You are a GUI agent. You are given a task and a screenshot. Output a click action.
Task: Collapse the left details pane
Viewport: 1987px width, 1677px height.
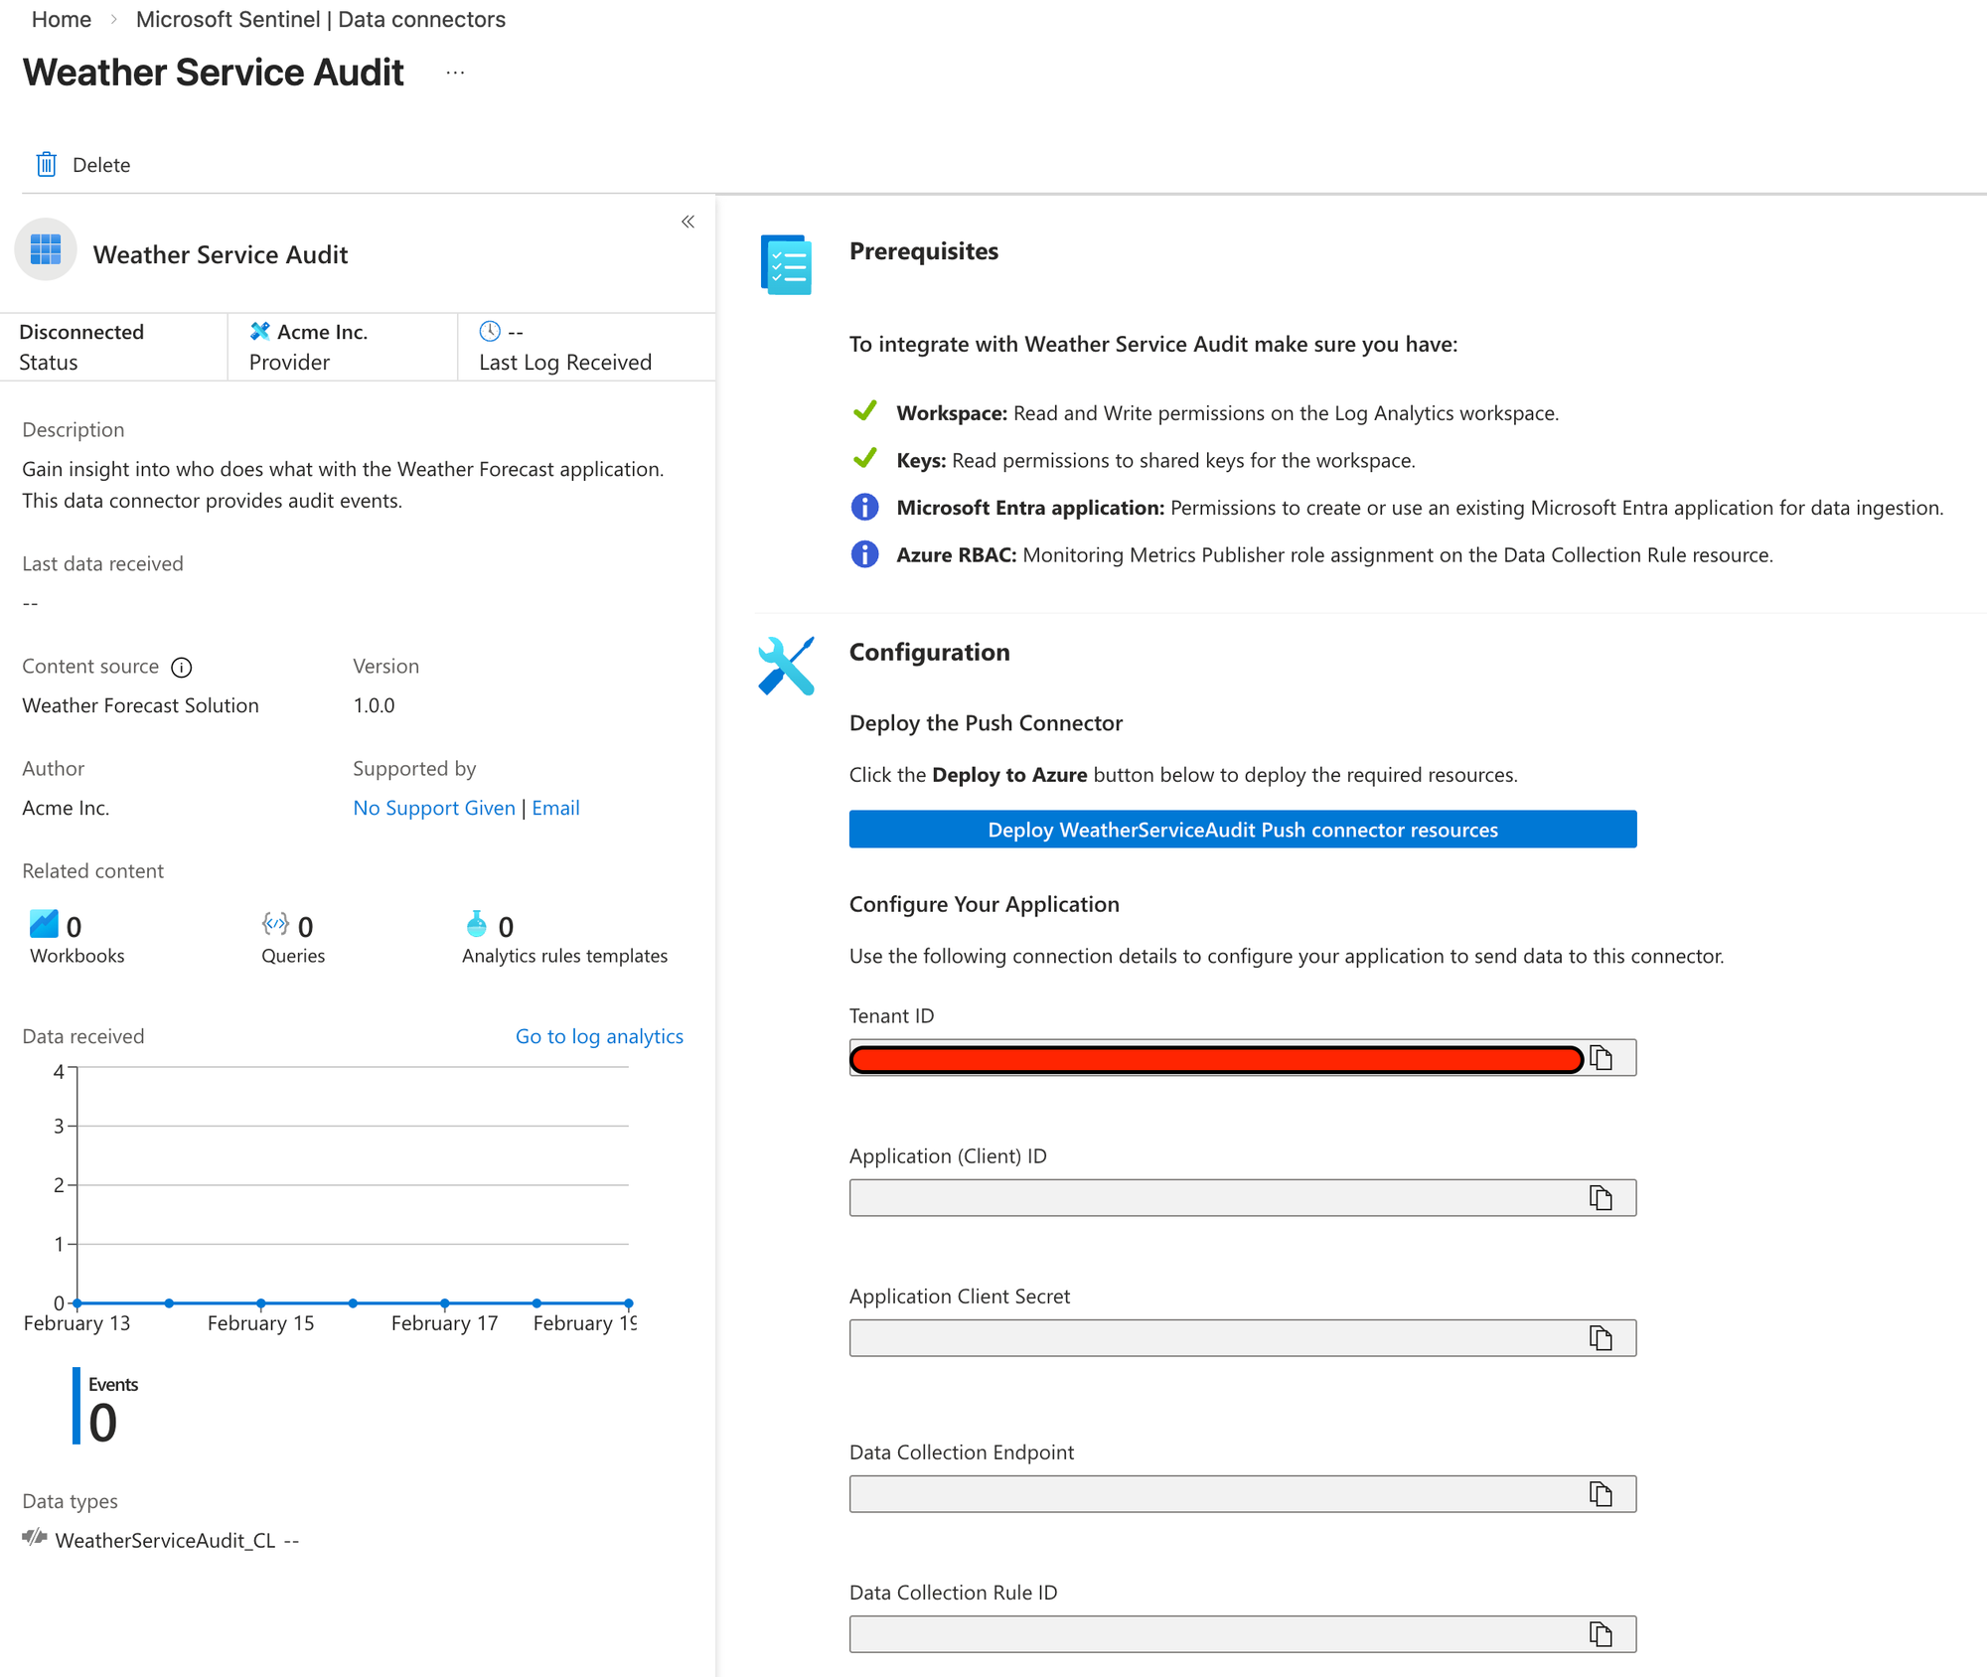click(688, 222)
